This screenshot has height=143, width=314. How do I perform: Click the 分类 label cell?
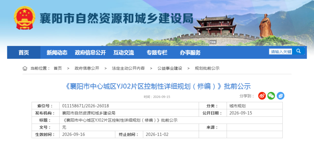[x=213, y=106]
